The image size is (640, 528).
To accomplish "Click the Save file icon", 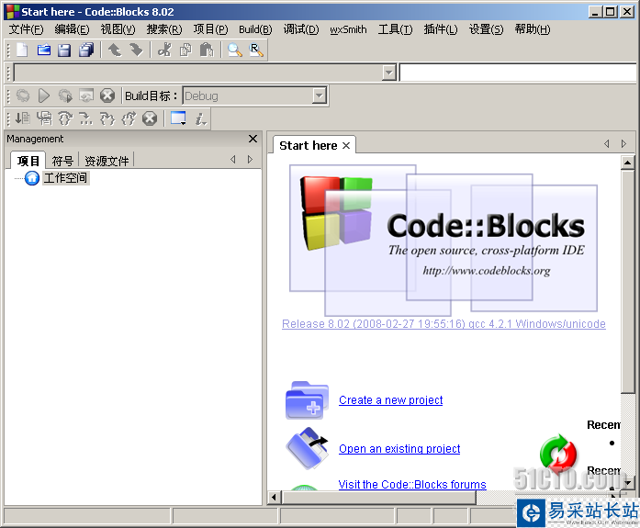I will point(64,51).
